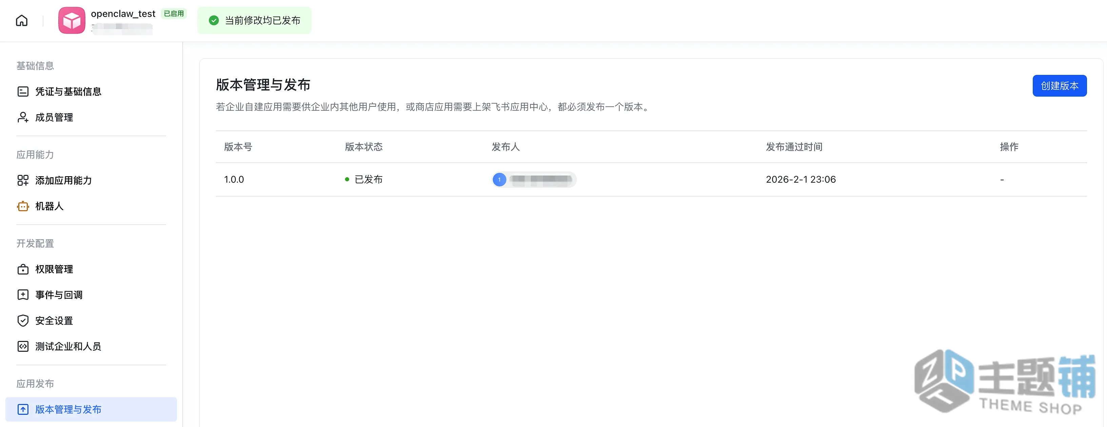Click the permission management briefcase icon
This screenshot has width=1107, height=427.
(23, 269)
